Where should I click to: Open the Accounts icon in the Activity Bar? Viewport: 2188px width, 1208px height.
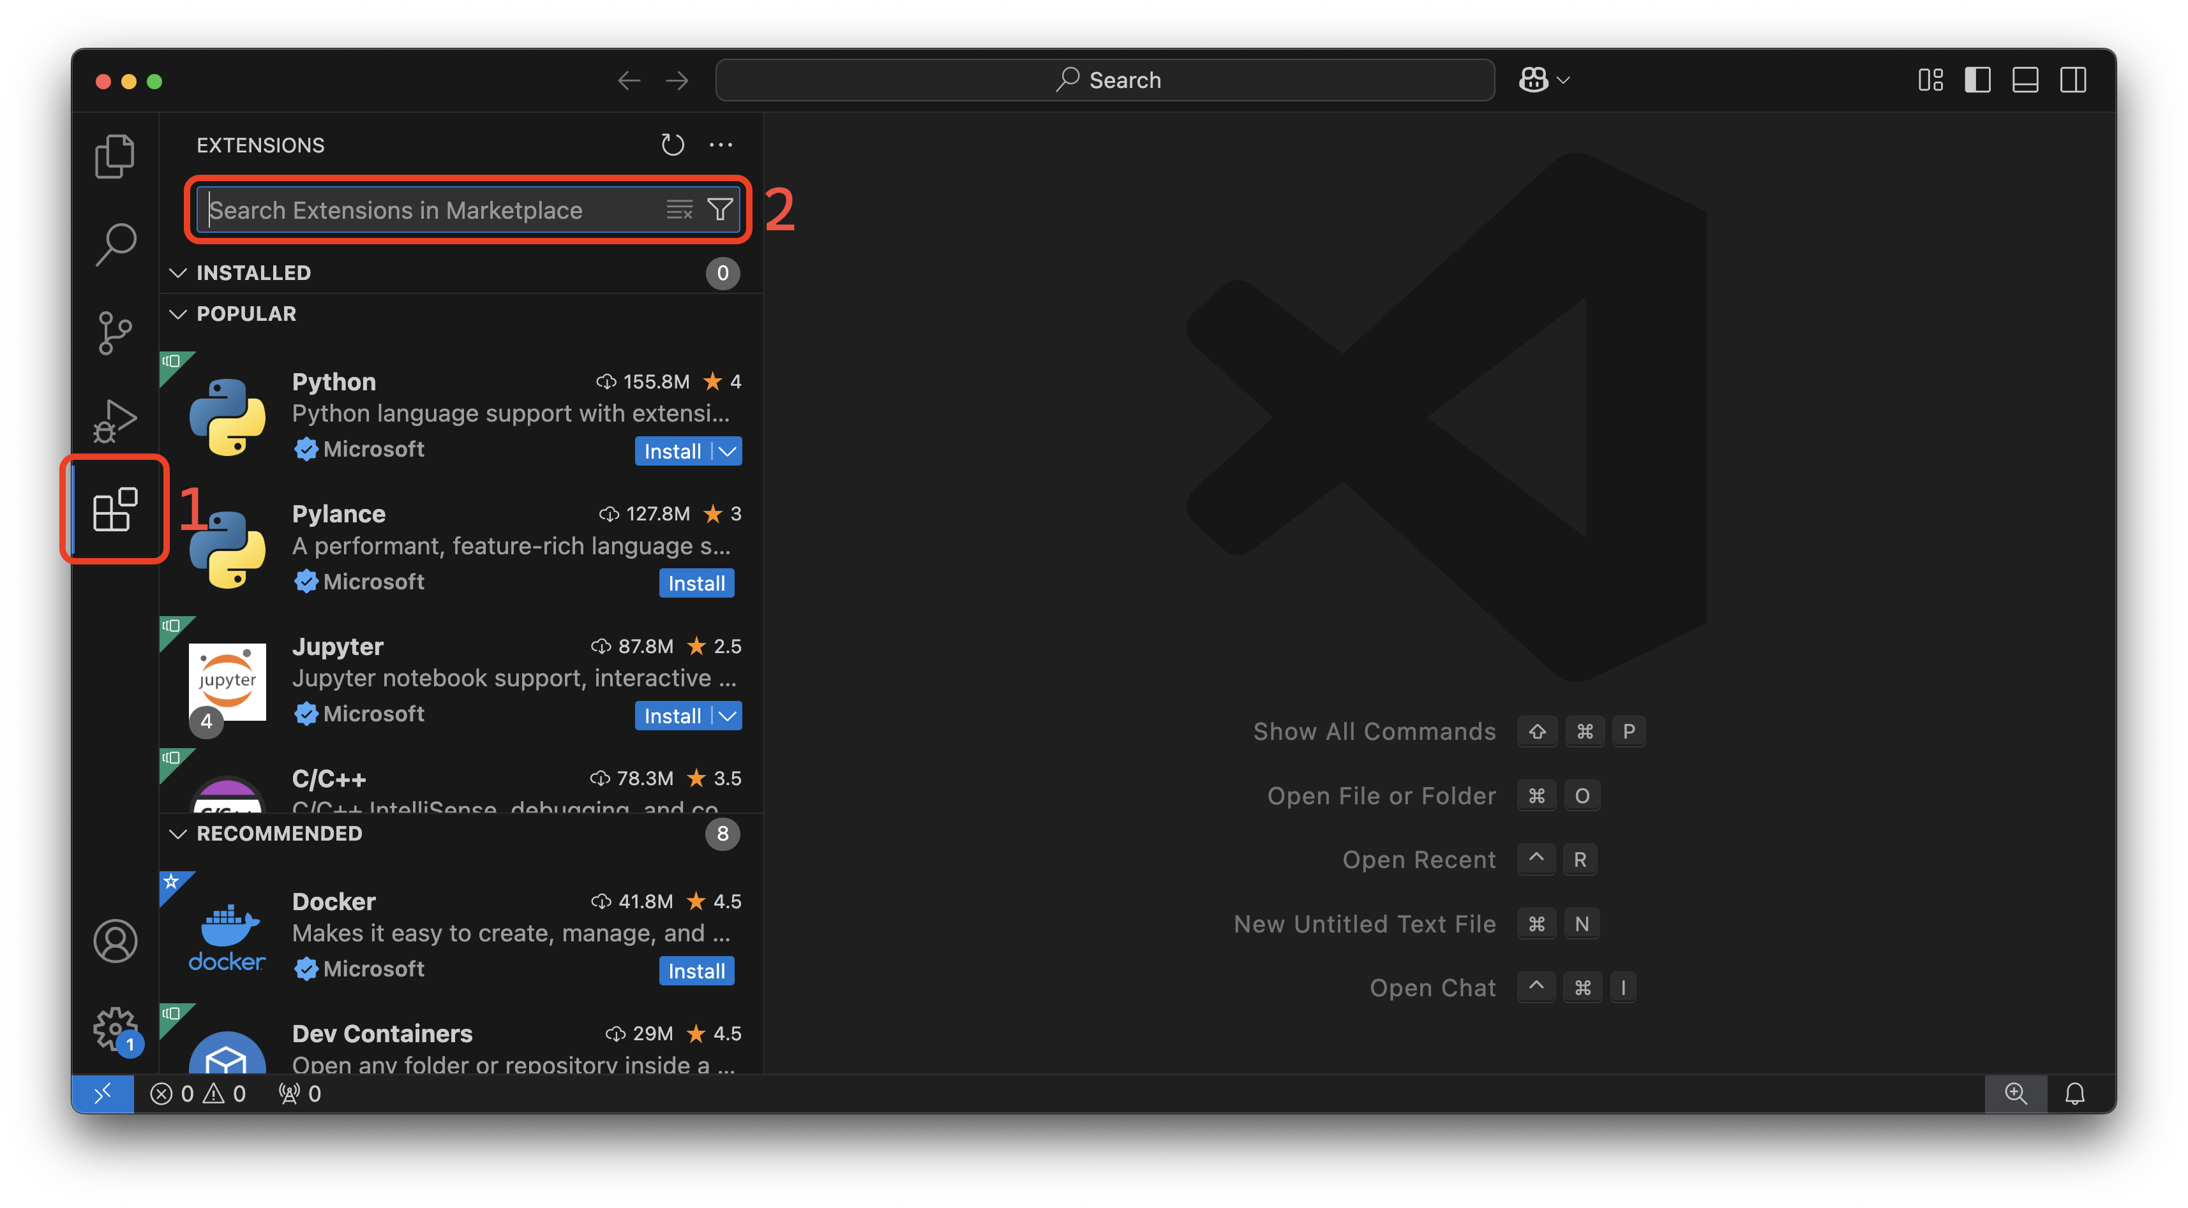pyautogui.click(x=116, y=941)
